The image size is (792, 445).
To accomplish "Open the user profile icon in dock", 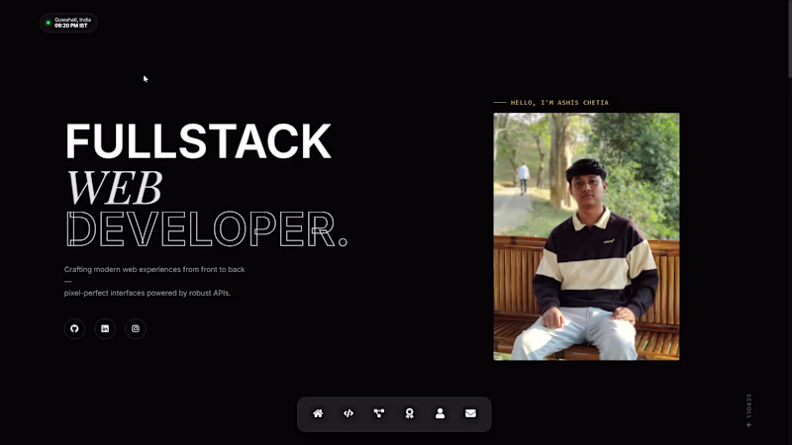I will (x=440, y=413).
